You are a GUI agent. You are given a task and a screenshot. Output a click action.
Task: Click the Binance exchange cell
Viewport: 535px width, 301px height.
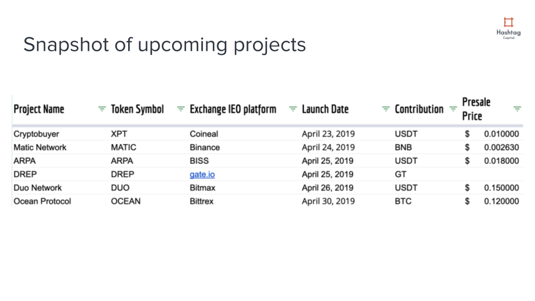205,147
